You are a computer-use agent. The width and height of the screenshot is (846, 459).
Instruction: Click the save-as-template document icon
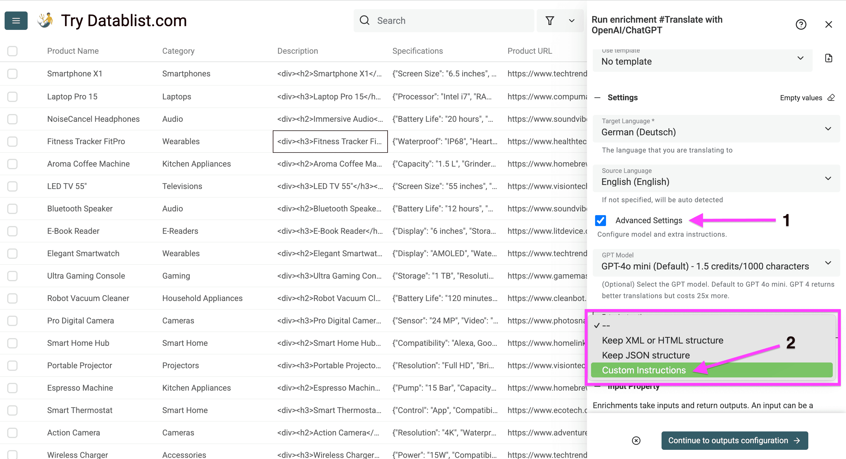pos(829,58)
